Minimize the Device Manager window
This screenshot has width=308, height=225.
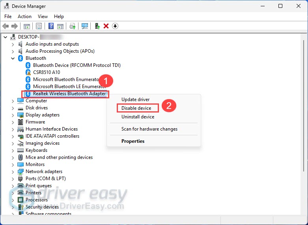[x=263, y=6]
